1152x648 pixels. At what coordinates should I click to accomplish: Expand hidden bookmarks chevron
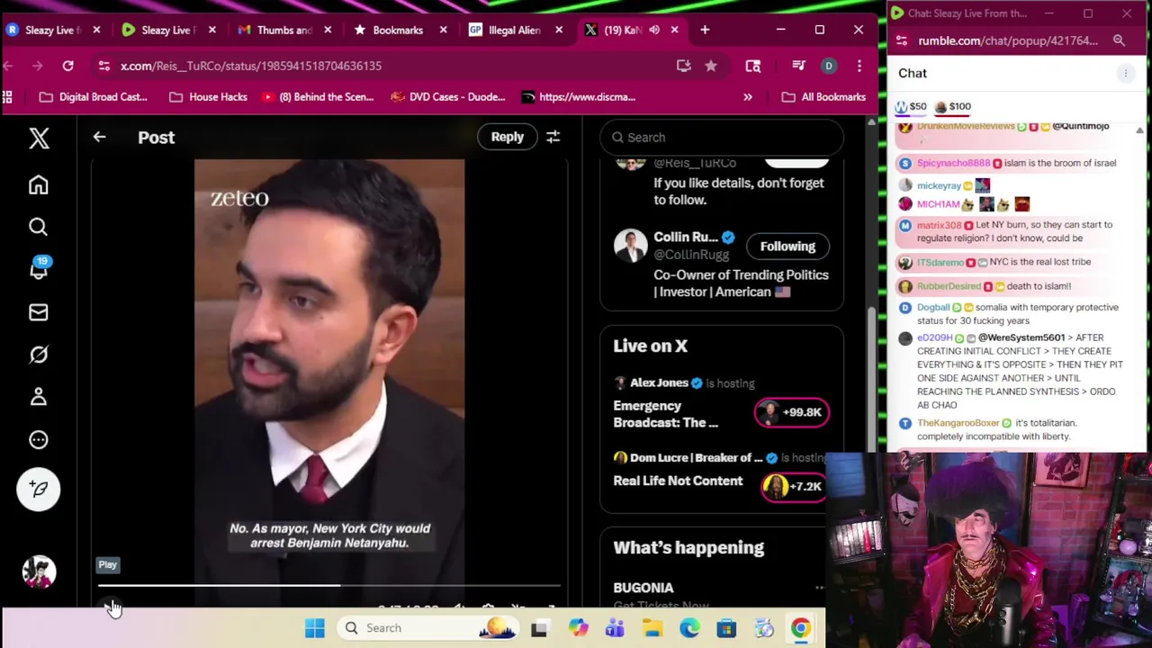(748, 97)
